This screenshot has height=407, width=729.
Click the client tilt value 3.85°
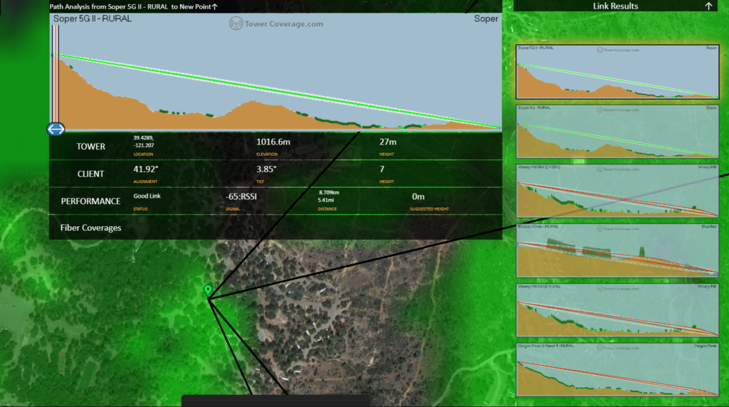click(x=266, y=169)
